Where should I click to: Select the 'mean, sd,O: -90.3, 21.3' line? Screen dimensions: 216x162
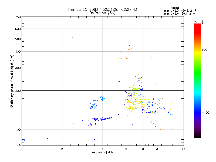click(x=180, y=11)
